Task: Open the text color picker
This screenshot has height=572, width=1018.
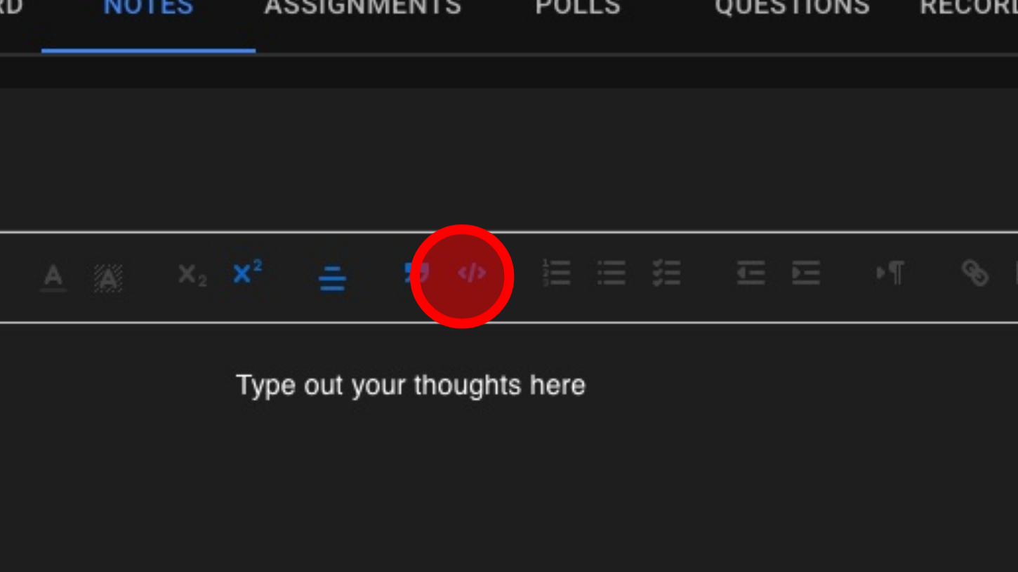Action: (x=53, y=276)
